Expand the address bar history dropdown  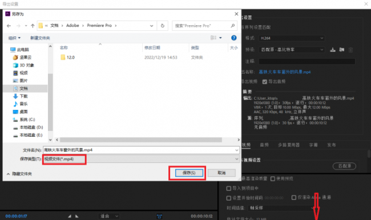tap(151, 26)
